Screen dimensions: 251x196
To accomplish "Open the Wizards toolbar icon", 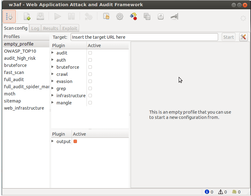I will click(x=9, y=16).
